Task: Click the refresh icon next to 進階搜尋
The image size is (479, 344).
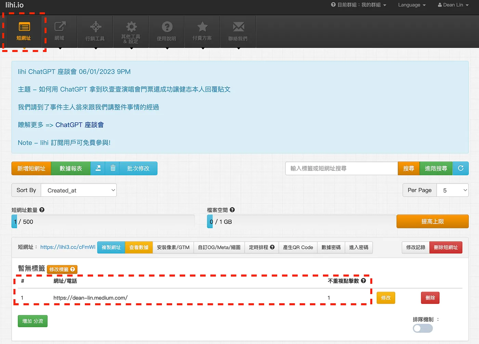Action: point(461,168)
